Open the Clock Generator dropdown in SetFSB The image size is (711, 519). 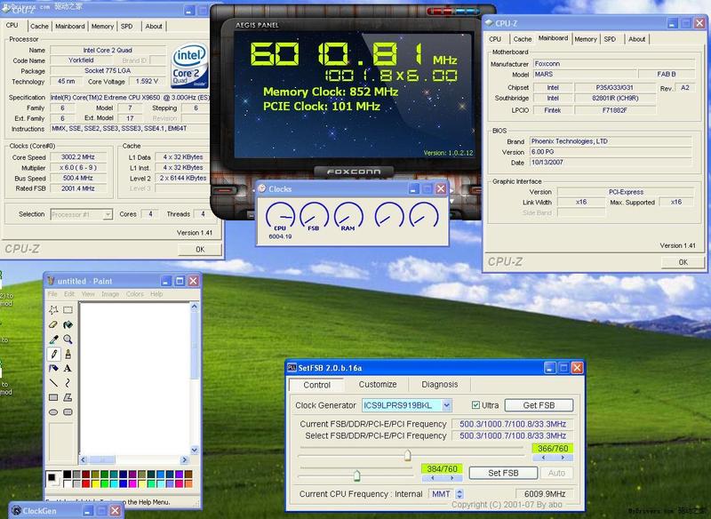click(x=447, y=405)
